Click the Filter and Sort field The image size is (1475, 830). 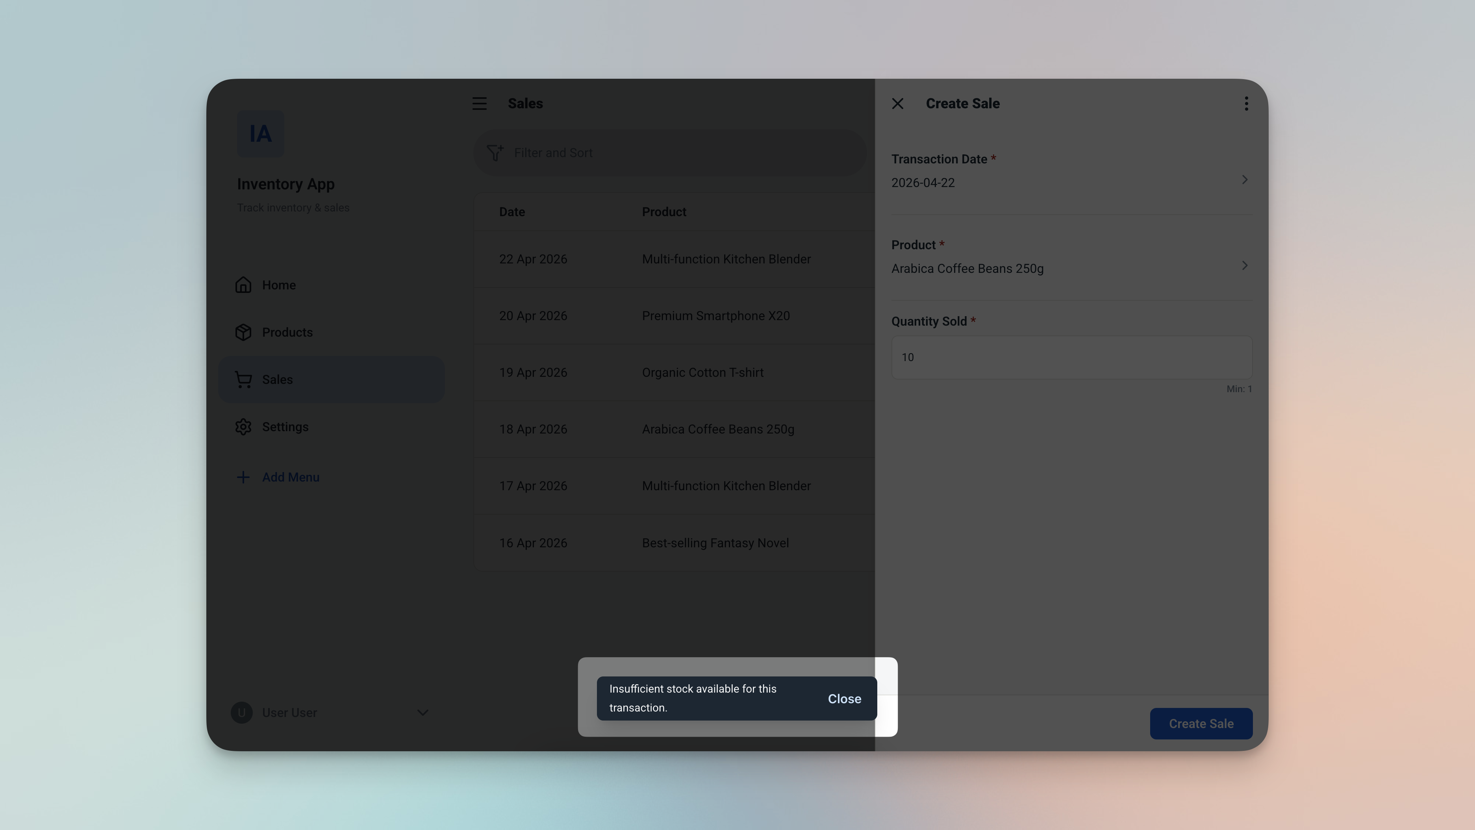click(670, 153)
